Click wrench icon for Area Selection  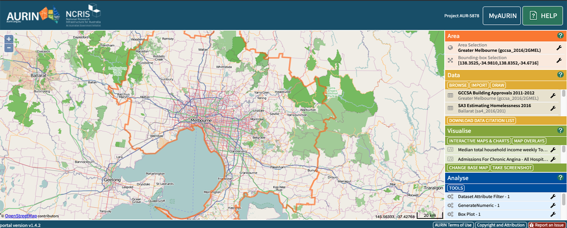click(x=559, y=48)
